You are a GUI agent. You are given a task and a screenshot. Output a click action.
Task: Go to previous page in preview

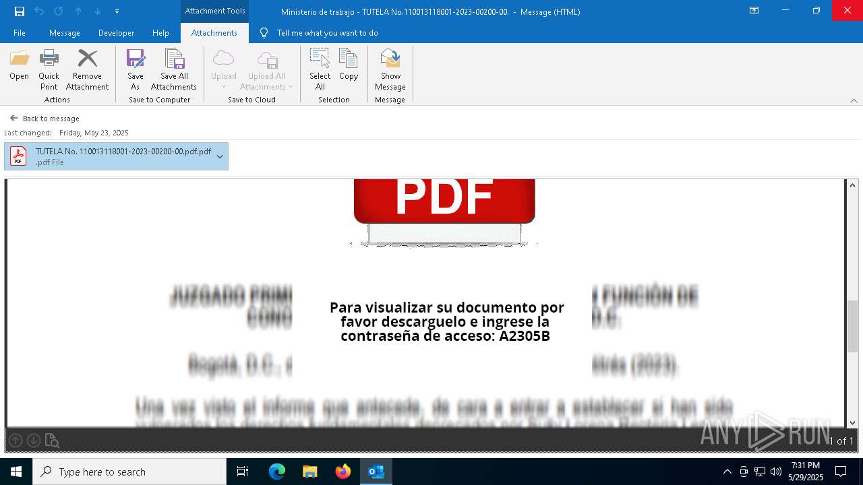(16, 441)
